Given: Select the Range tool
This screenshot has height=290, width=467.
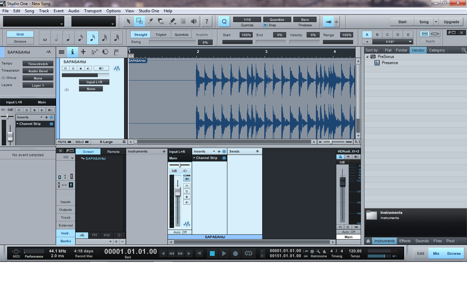Looking at the screenshot, I should point(139,21).
